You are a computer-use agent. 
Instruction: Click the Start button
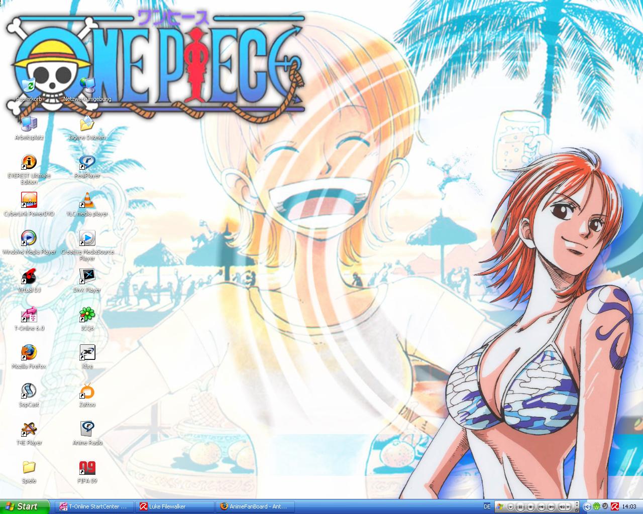pyautogui.click(x=25, y=506)
